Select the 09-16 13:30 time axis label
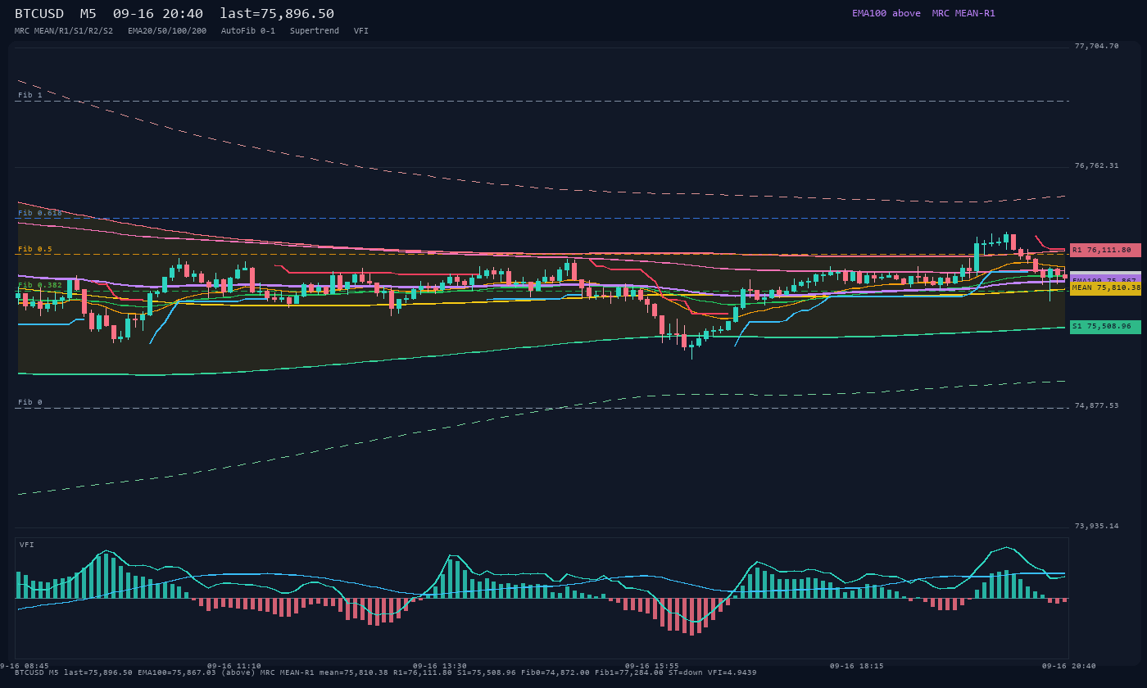 [440, 666]
